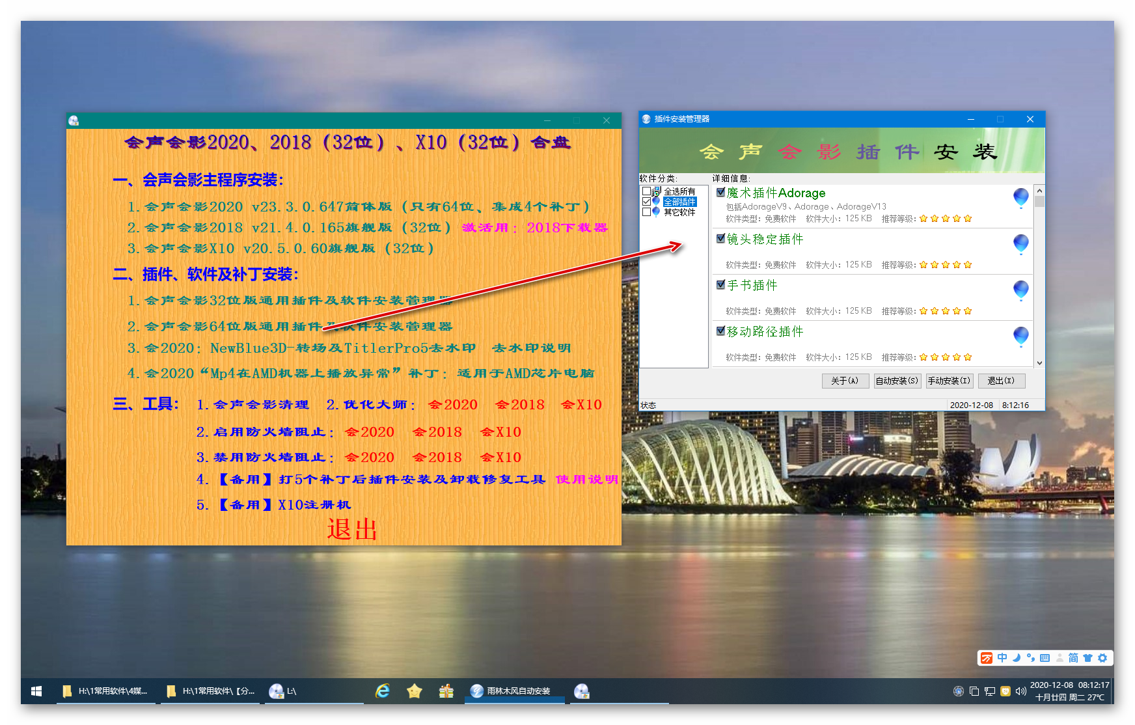1135x725 pixels.
Task: Click the pink 使用说明 link
Action: (x=587, y=480)
